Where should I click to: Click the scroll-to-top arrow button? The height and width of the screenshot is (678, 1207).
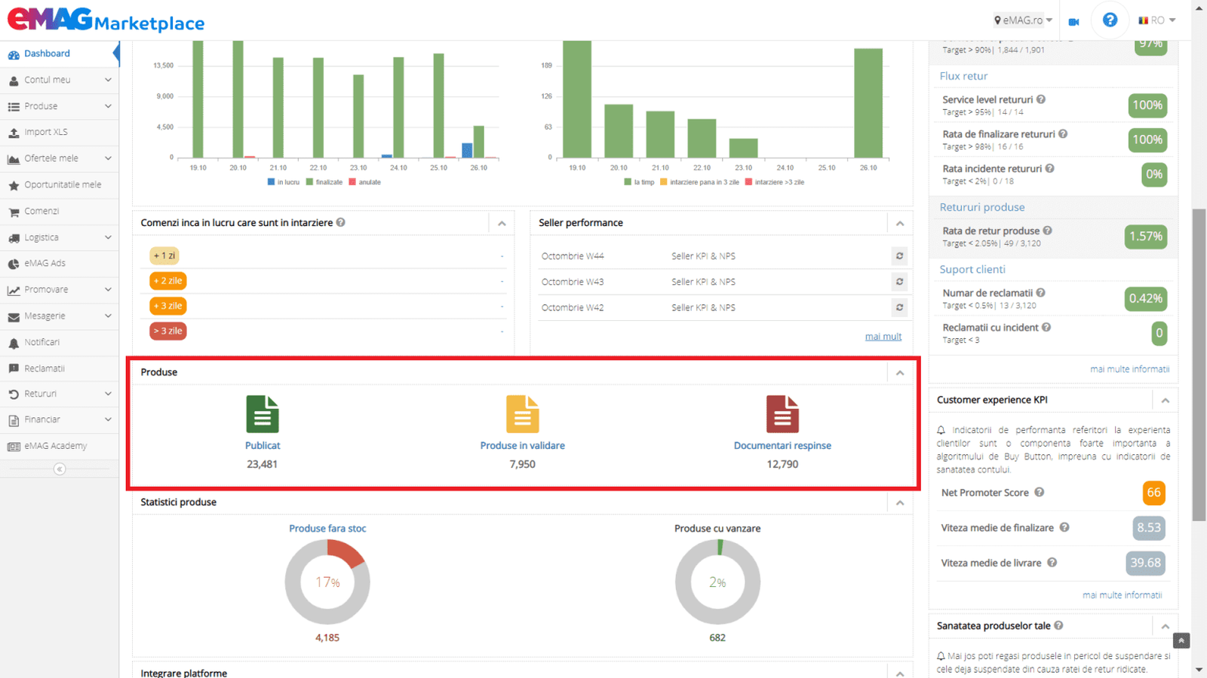[1181, 640]
